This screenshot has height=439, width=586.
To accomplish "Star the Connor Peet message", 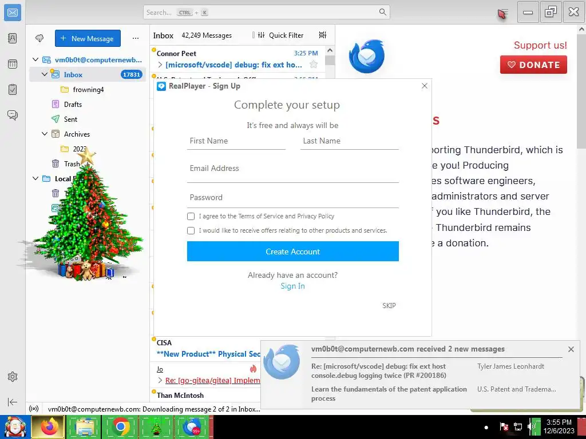I will pos(314,65).
